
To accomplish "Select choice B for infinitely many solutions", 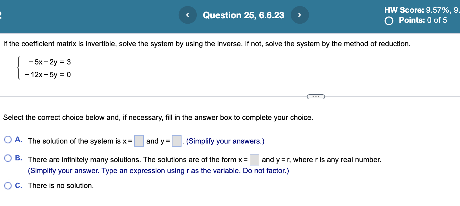I will pyautogui.click(x=8, y=158).
